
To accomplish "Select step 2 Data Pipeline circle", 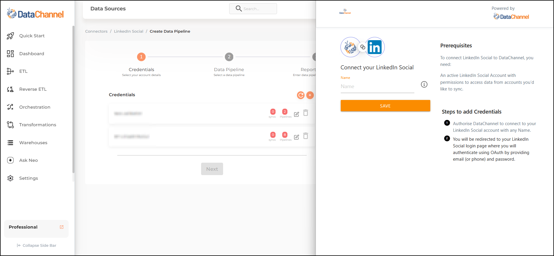I will [229, 57].
